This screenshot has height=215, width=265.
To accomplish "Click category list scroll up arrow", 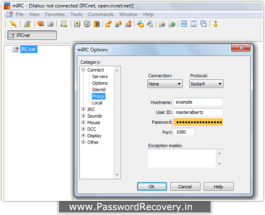I will point(117,70).
